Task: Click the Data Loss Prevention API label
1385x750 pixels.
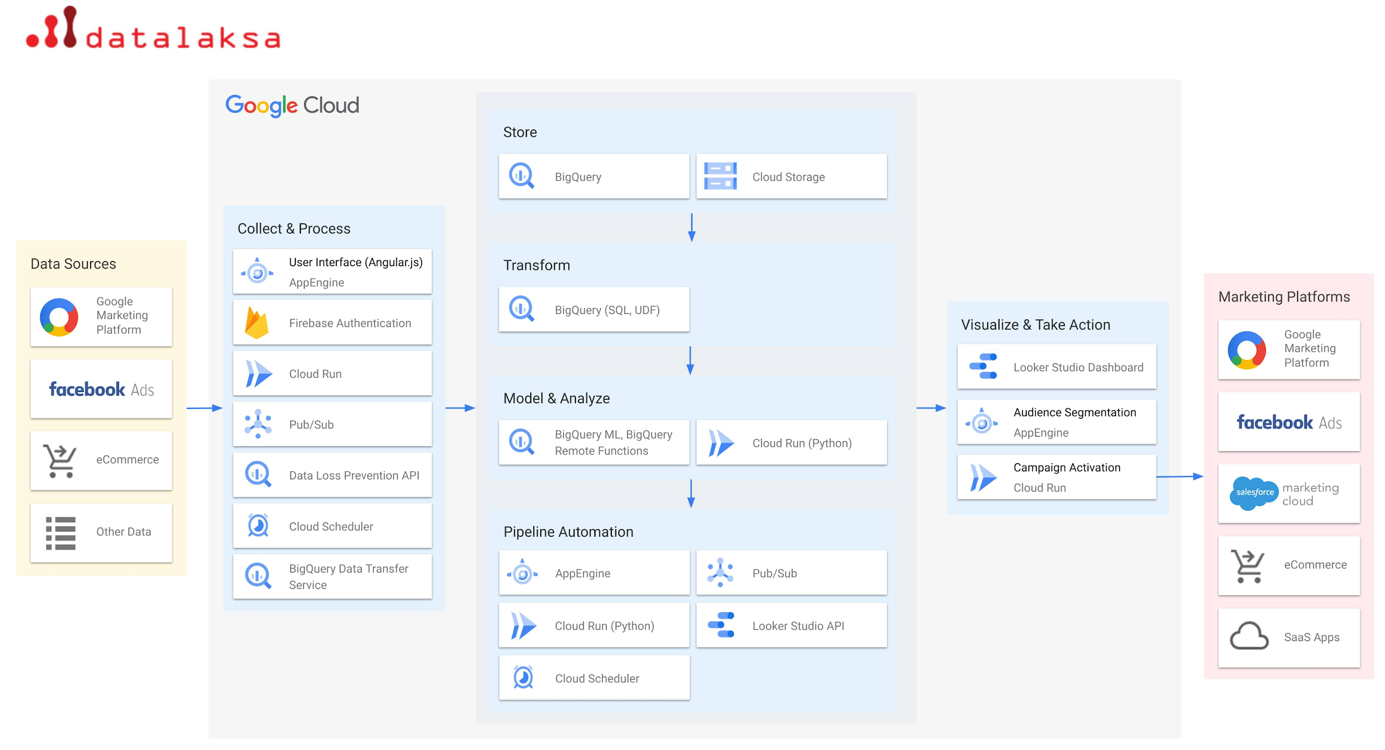Action: [x=354, y=475]
